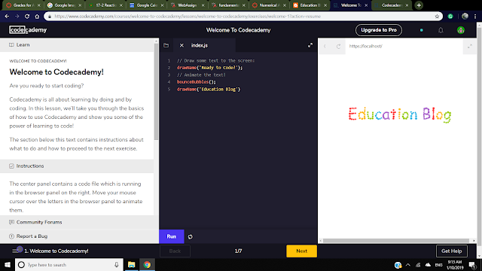Click the Next button

(x=301, y=251)
